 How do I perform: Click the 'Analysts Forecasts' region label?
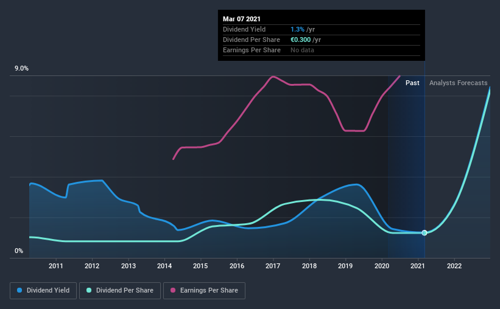pyautogui.click(x=458, y=83)
